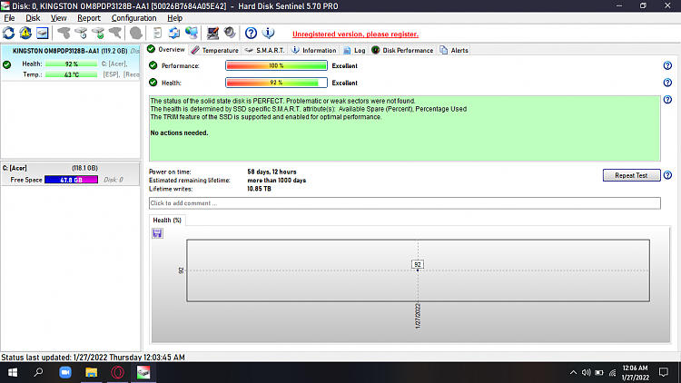Image resolution: width=681 pixels, height=383 pixels.
Task: Open Help via question mark toolbar icon
Action: pos(251,33)
